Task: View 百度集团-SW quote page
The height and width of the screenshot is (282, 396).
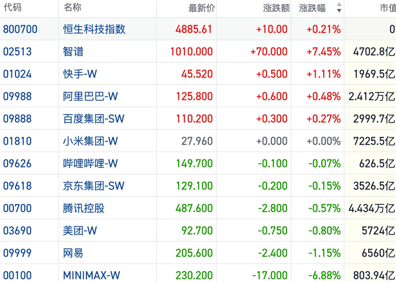Action: (x=94, y=119)
